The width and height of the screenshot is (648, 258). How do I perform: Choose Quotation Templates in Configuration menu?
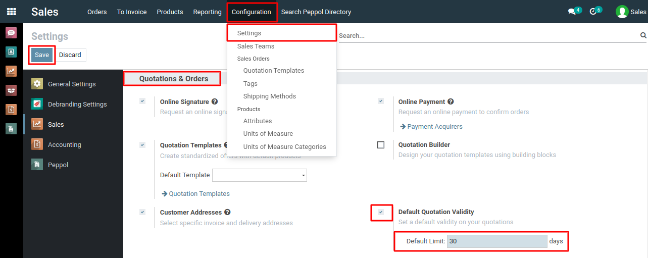point(282,71)
